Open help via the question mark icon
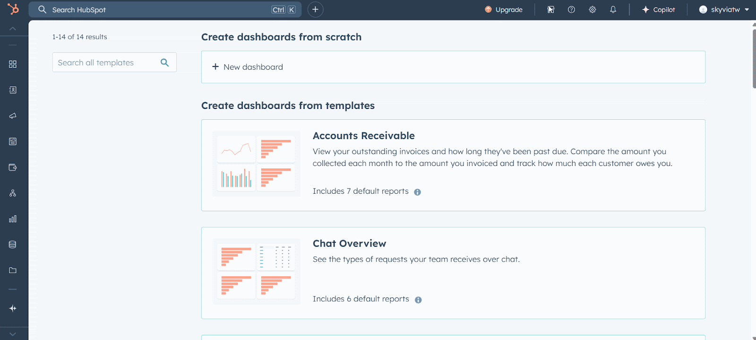 coord(571,9)
